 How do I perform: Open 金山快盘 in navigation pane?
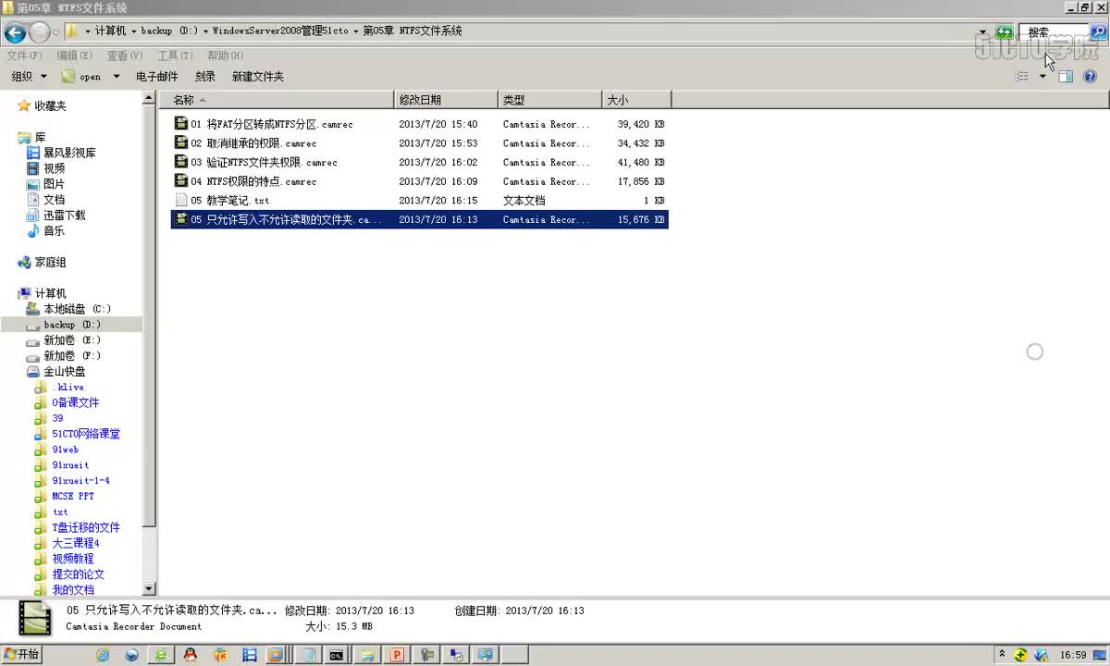(x=65, y=372)
